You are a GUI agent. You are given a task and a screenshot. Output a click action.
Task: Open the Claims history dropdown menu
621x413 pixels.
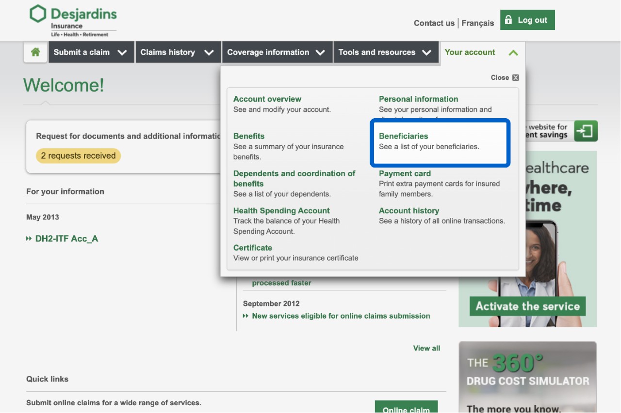(x=177, y=52)
